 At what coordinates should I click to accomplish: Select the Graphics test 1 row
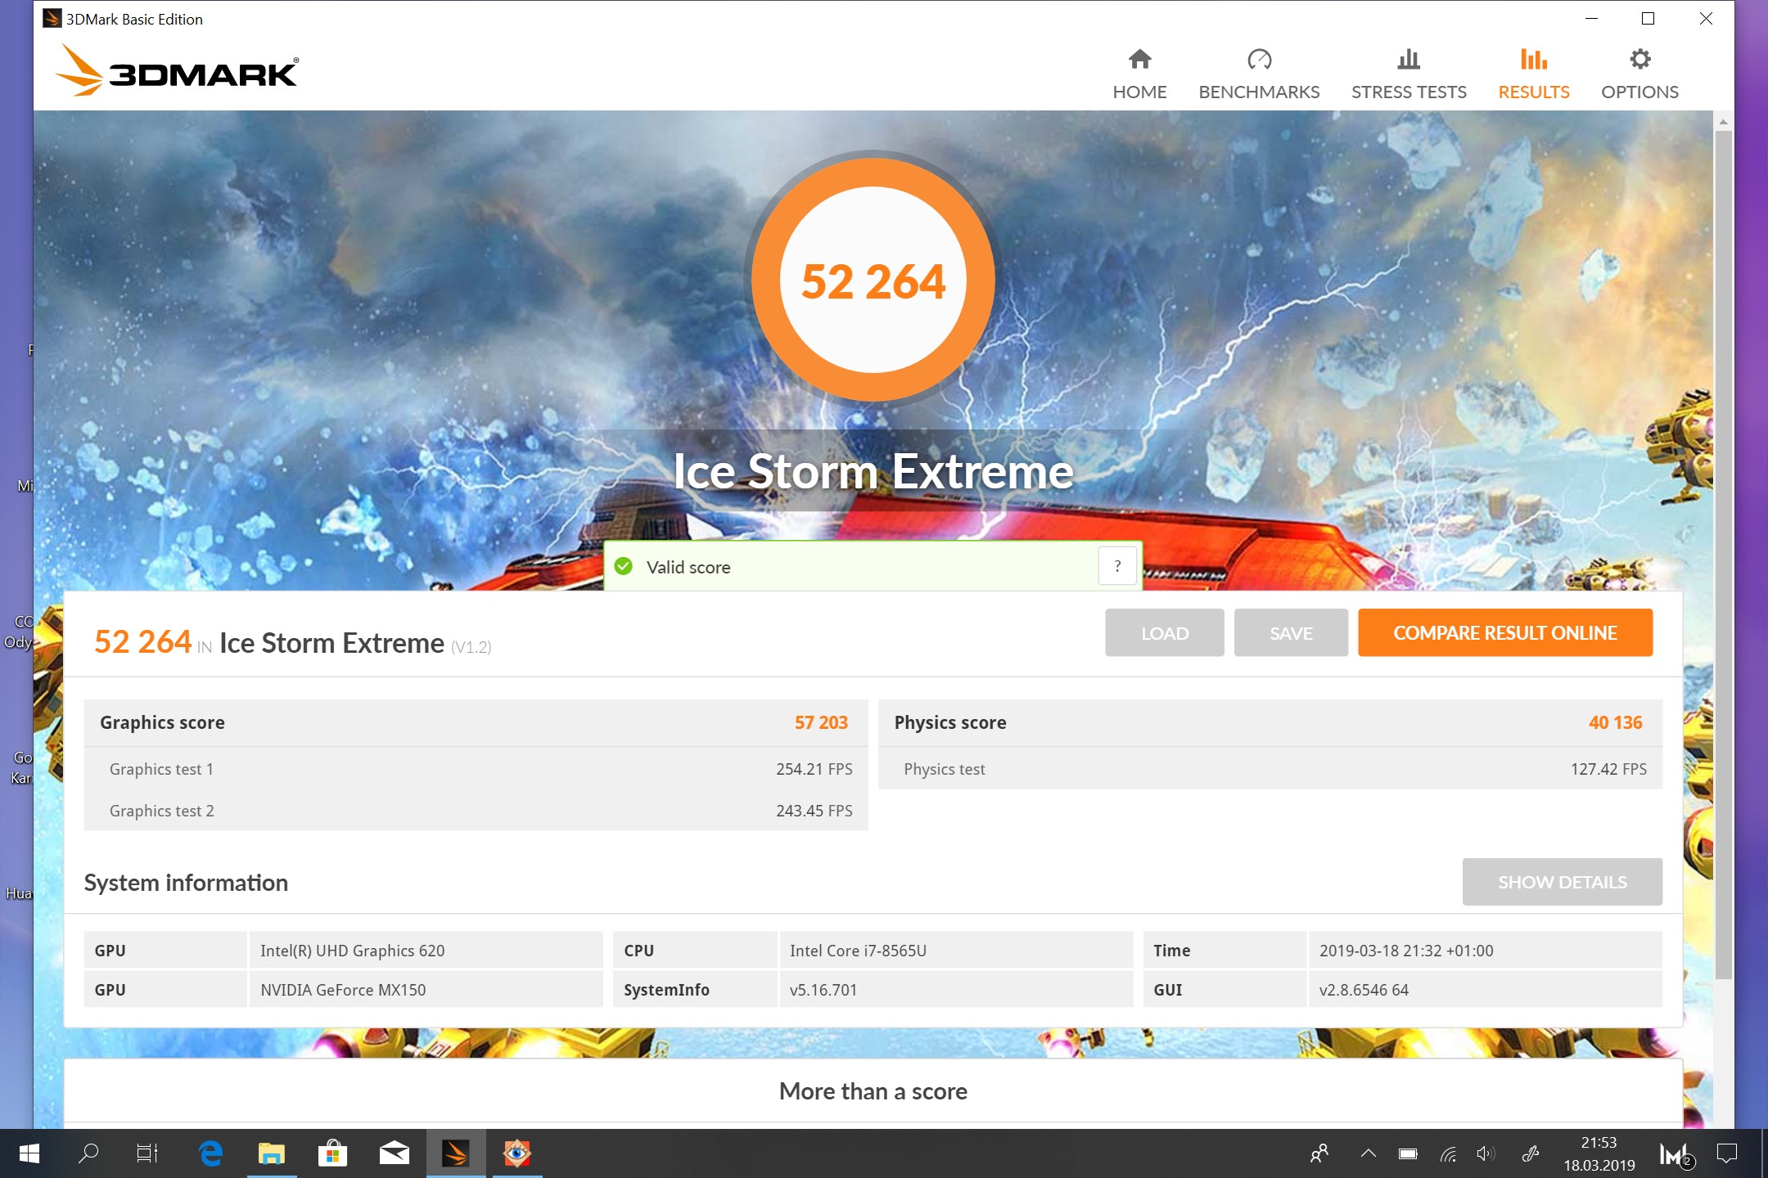point(476,769)
